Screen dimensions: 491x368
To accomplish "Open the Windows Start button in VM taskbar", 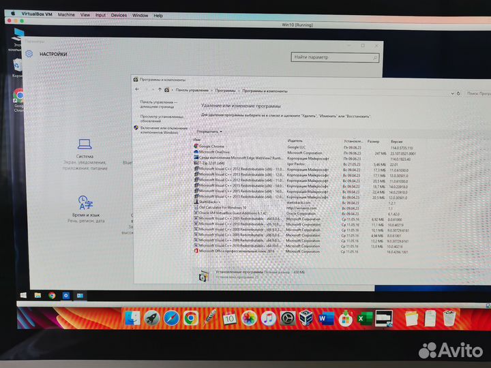I will 23,295.
